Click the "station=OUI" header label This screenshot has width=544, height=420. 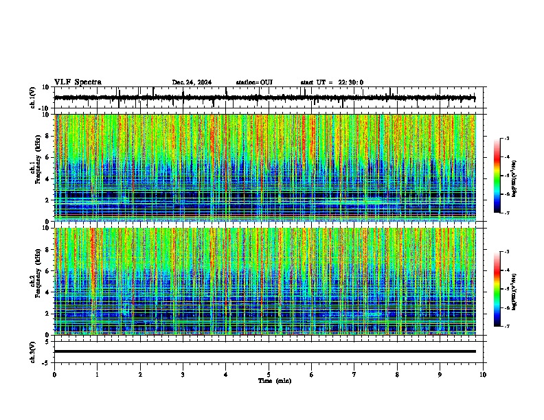(x=254, y=82)
